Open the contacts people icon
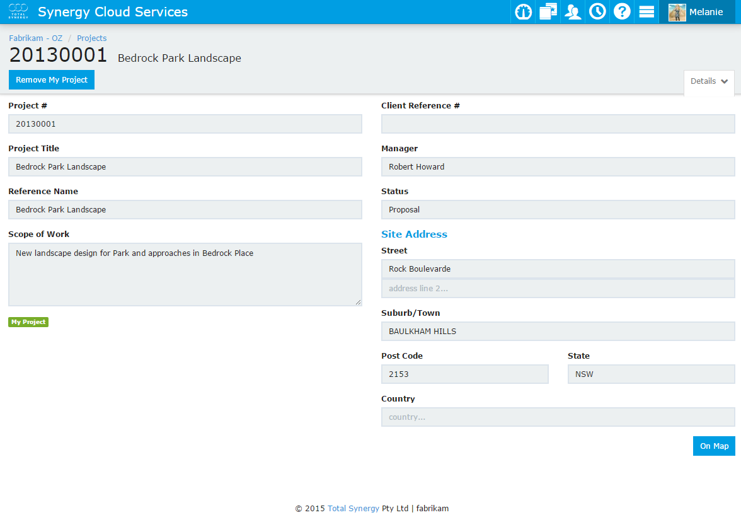This screenshot has width=741, height=515. tap(573, 12)
